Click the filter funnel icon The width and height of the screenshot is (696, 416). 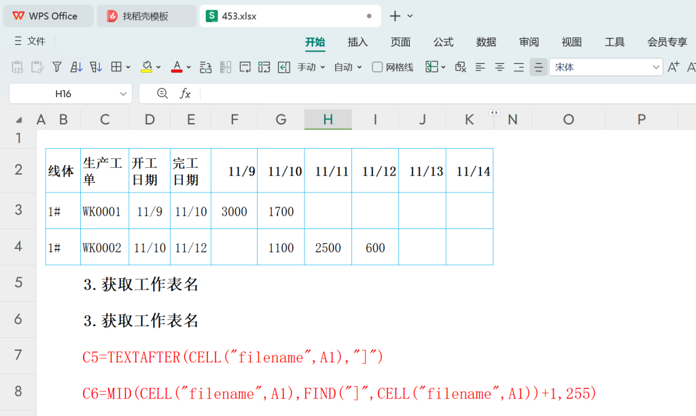[57, 67]
